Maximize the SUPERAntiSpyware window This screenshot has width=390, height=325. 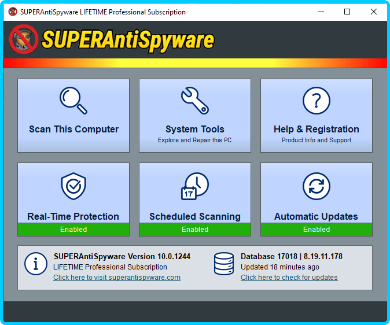point(347,12)
